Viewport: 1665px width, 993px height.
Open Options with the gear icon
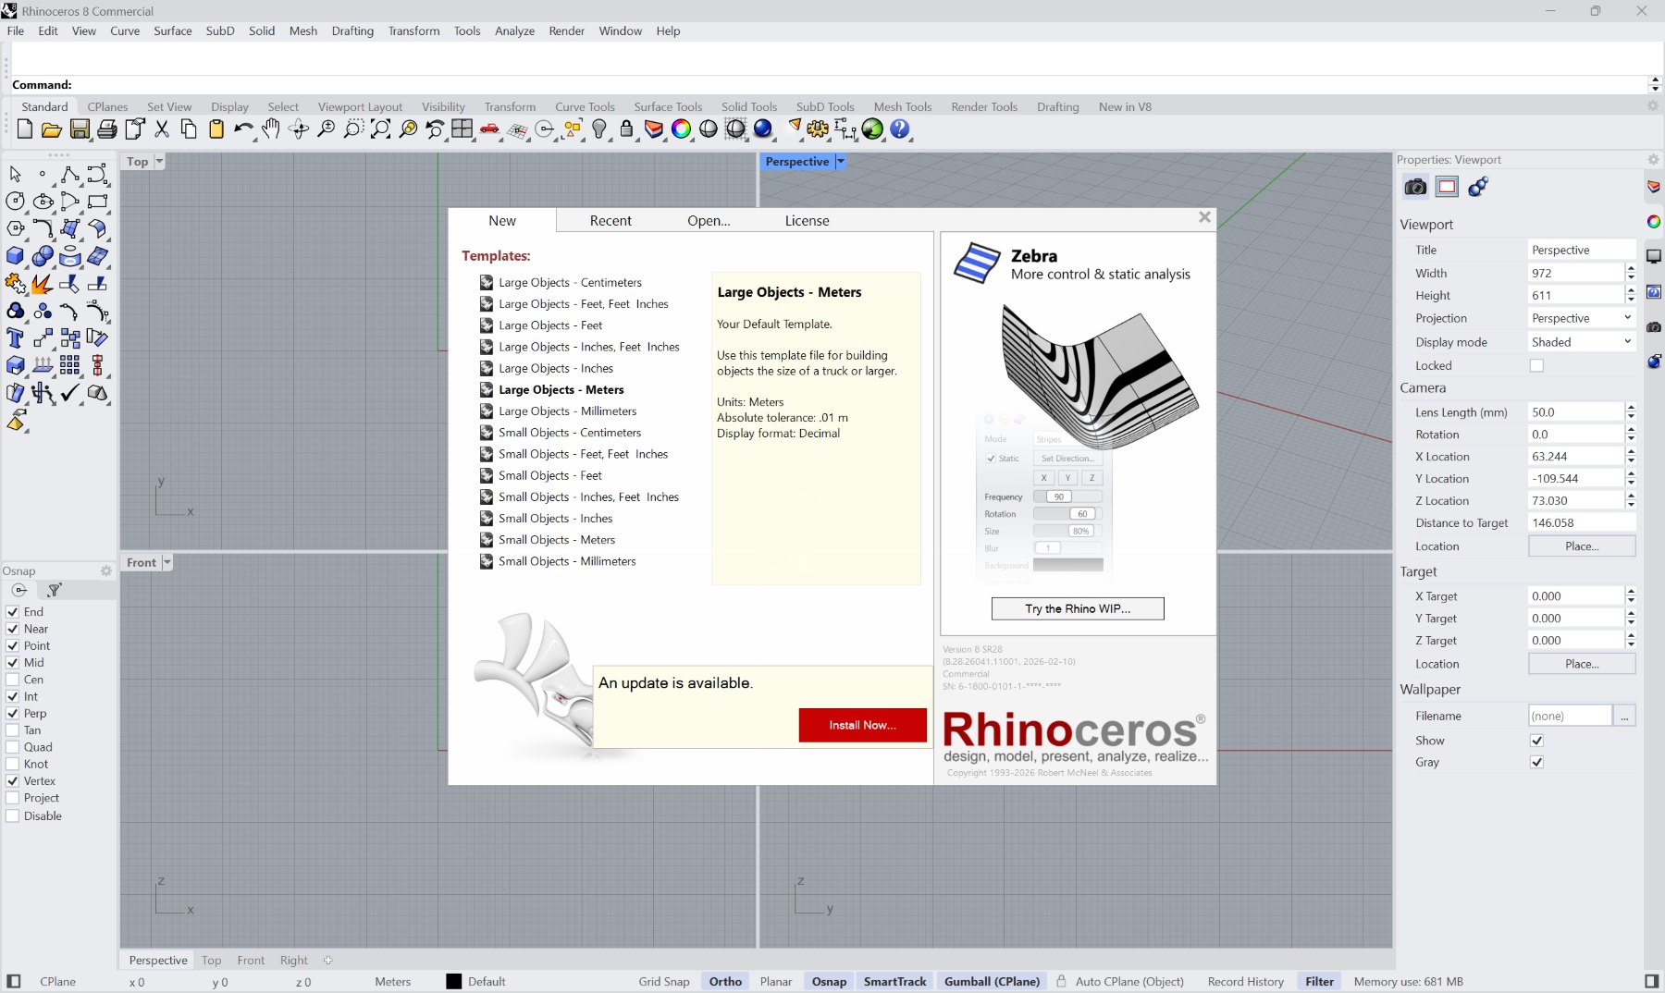(x=818, y=129)
